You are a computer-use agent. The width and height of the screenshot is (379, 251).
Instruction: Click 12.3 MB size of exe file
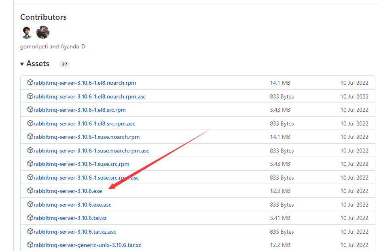[x=280, y=191]
